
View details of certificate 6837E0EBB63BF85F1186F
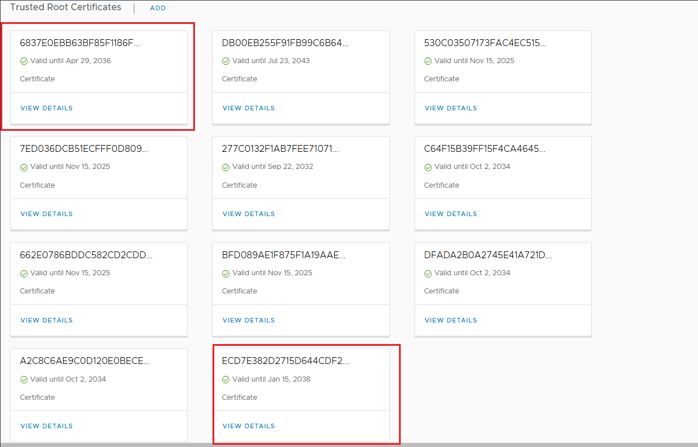click(x=47, y=108)
